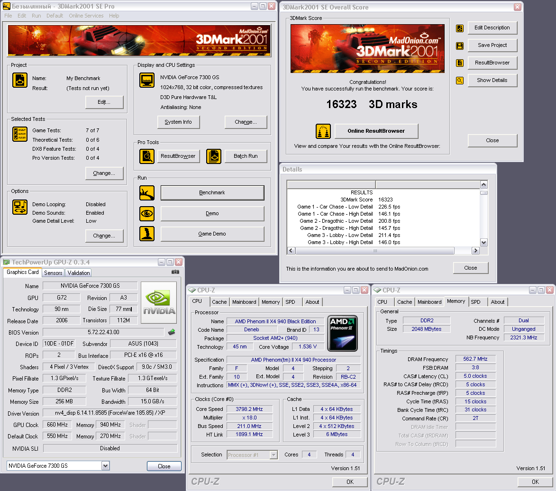
Task: Click the Show Details button
Action: click(492, 80)
